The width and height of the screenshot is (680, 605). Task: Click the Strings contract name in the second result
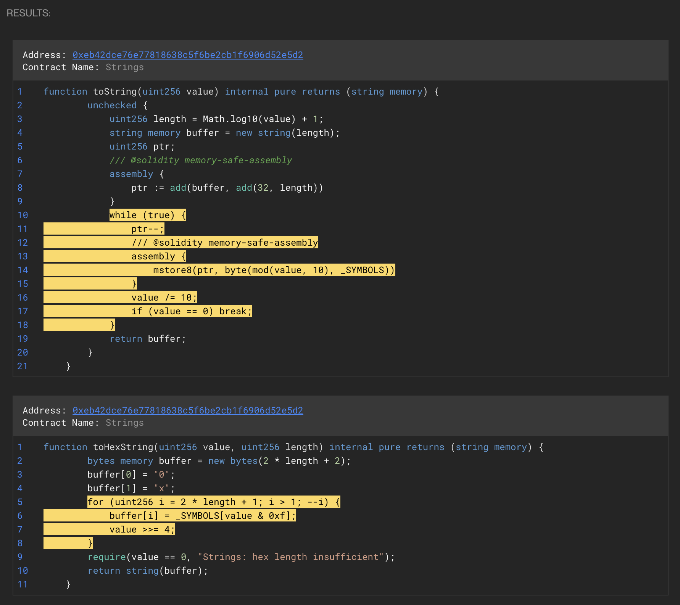click(x=124, y=423)
